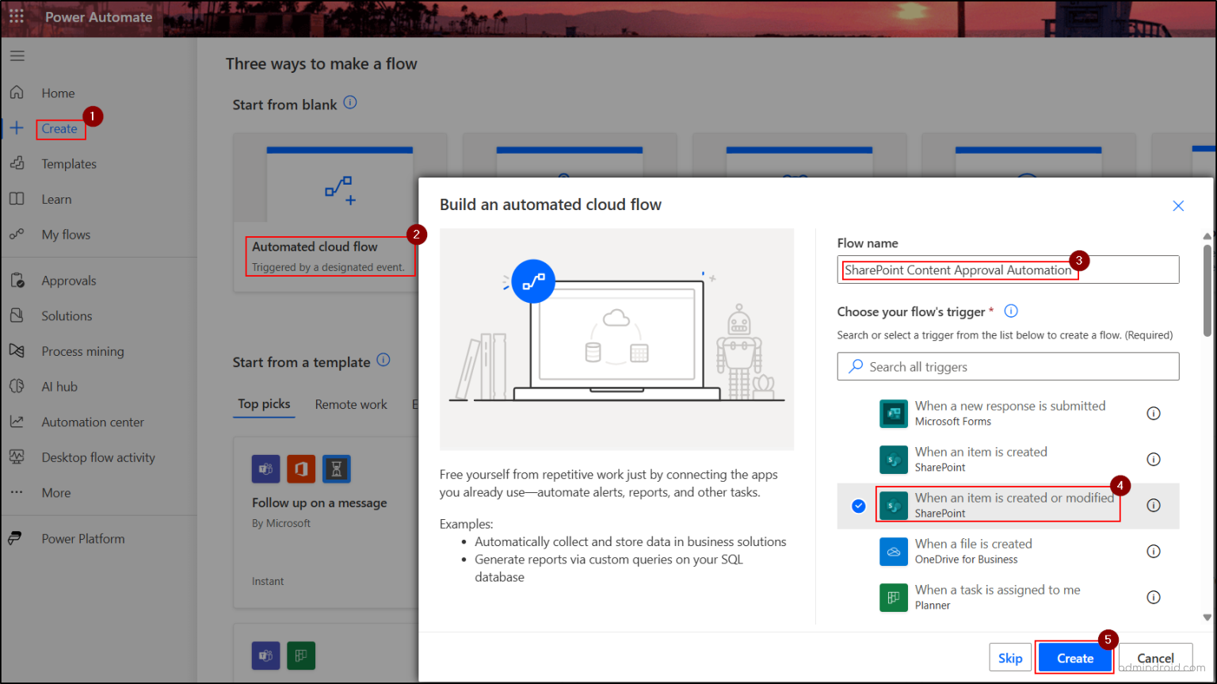Viewport: 1217px width, 684px height.
Task: Switch to the Remote work tab
Action: 350,404
